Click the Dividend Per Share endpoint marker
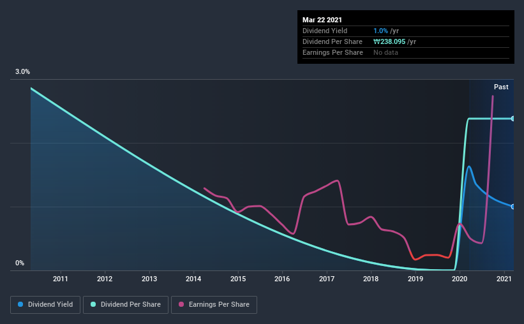Viewport: 524px width, 324px height. [x=513, y=119]
